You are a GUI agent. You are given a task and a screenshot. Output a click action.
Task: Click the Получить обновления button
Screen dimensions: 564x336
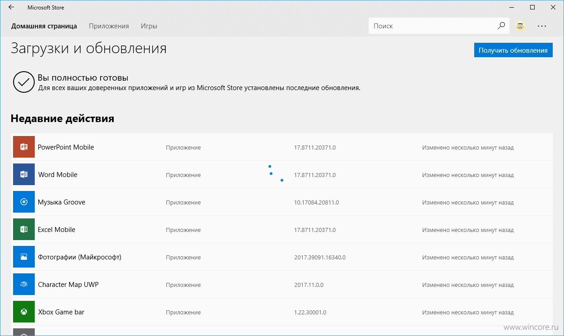[x=513, y=50]
